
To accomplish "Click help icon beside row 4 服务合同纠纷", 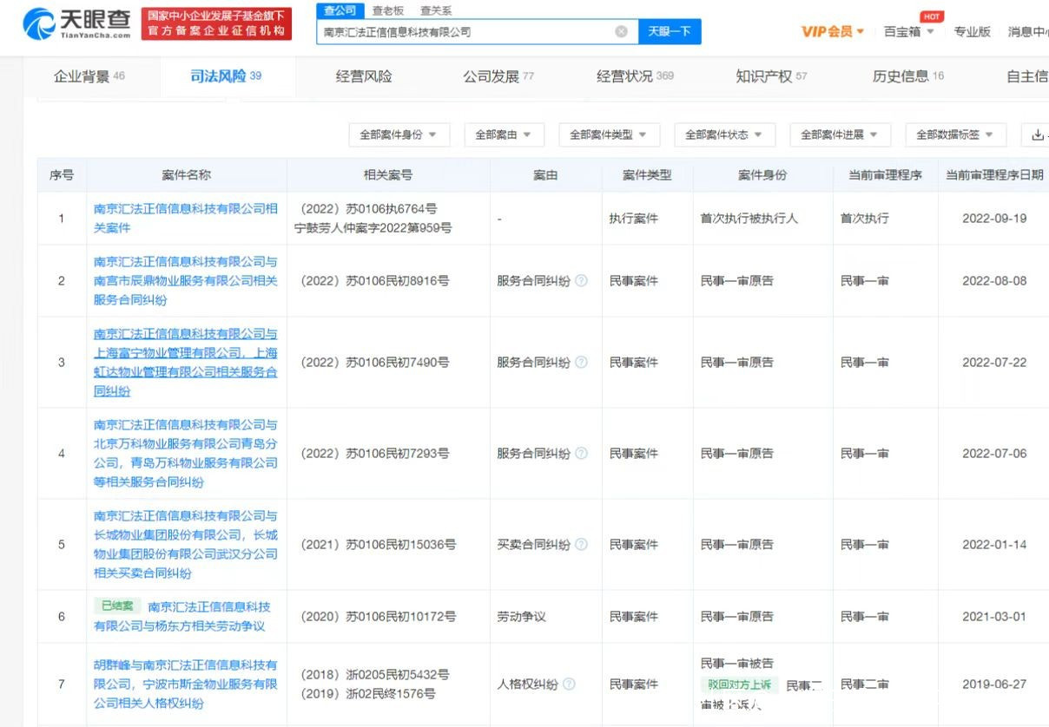I will [581, 454].
